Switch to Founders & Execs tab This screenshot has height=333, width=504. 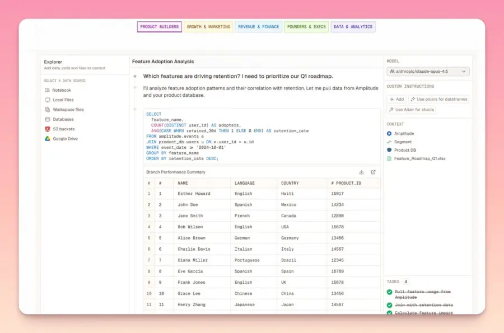click(306, 27)
